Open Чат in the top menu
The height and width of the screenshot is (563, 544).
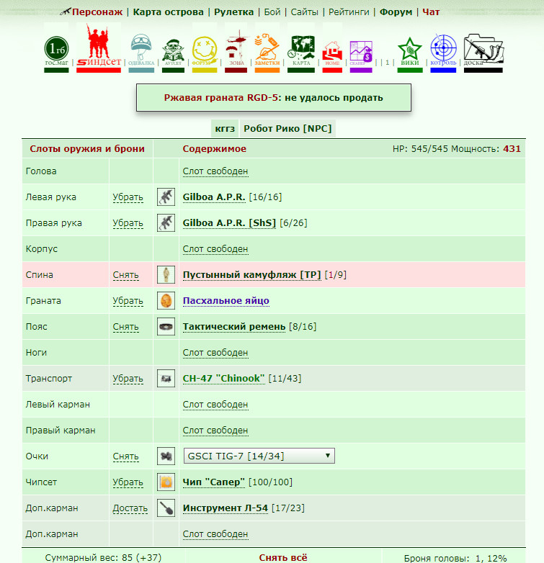coord(431,12)
